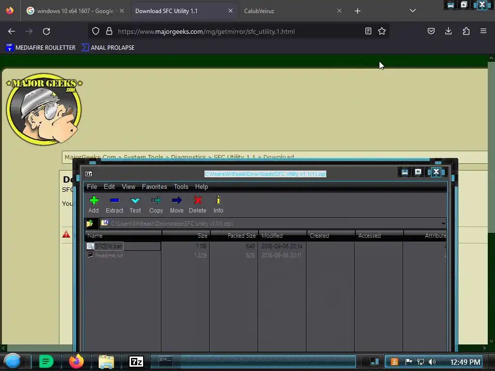Open the MEDIAFIRE ROULETTER bookmark
The width and height of the screenshot is (495, 371).
click(41, 48)
